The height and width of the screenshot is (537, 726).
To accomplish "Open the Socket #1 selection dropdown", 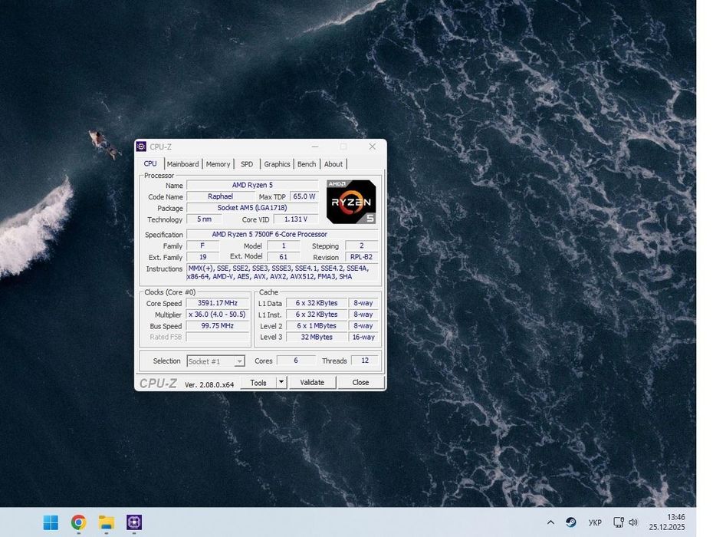I will (x=215, y=361).
